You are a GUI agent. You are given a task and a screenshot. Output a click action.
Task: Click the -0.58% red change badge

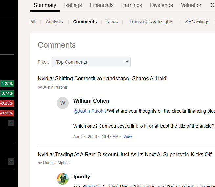7,113
